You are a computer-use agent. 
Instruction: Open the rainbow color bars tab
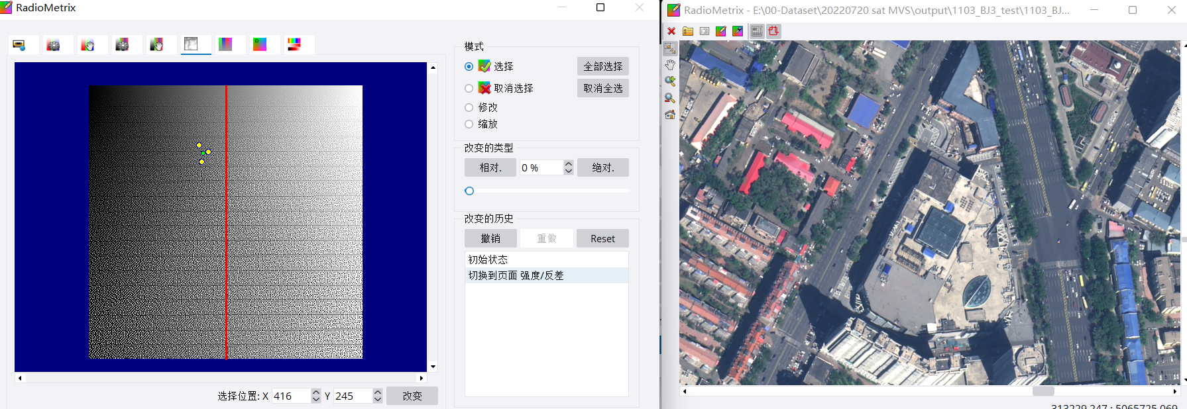[295, 45]
